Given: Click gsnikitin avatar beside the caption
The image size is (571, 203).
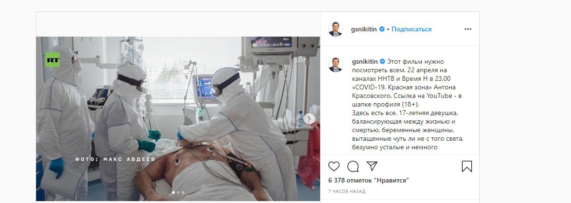Looking at the screenshot, I should click(336, 64).
